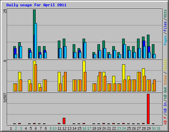This screenshot has height=132, width=169.
Task: Select day label 8 on the axis
Action: click(46, 128)
